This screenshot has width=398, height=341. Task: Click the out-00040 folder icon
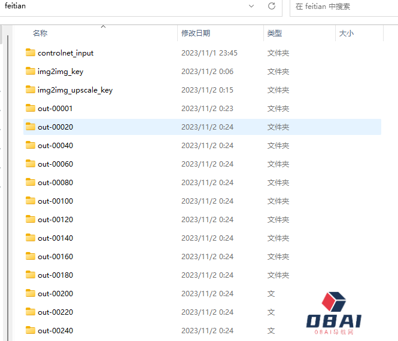tap(31, 145)
